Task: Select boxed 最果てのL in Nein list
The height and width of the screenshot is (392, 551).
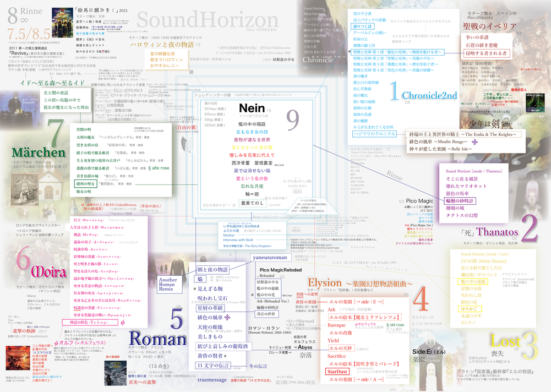Action: [x=252, y=203]
